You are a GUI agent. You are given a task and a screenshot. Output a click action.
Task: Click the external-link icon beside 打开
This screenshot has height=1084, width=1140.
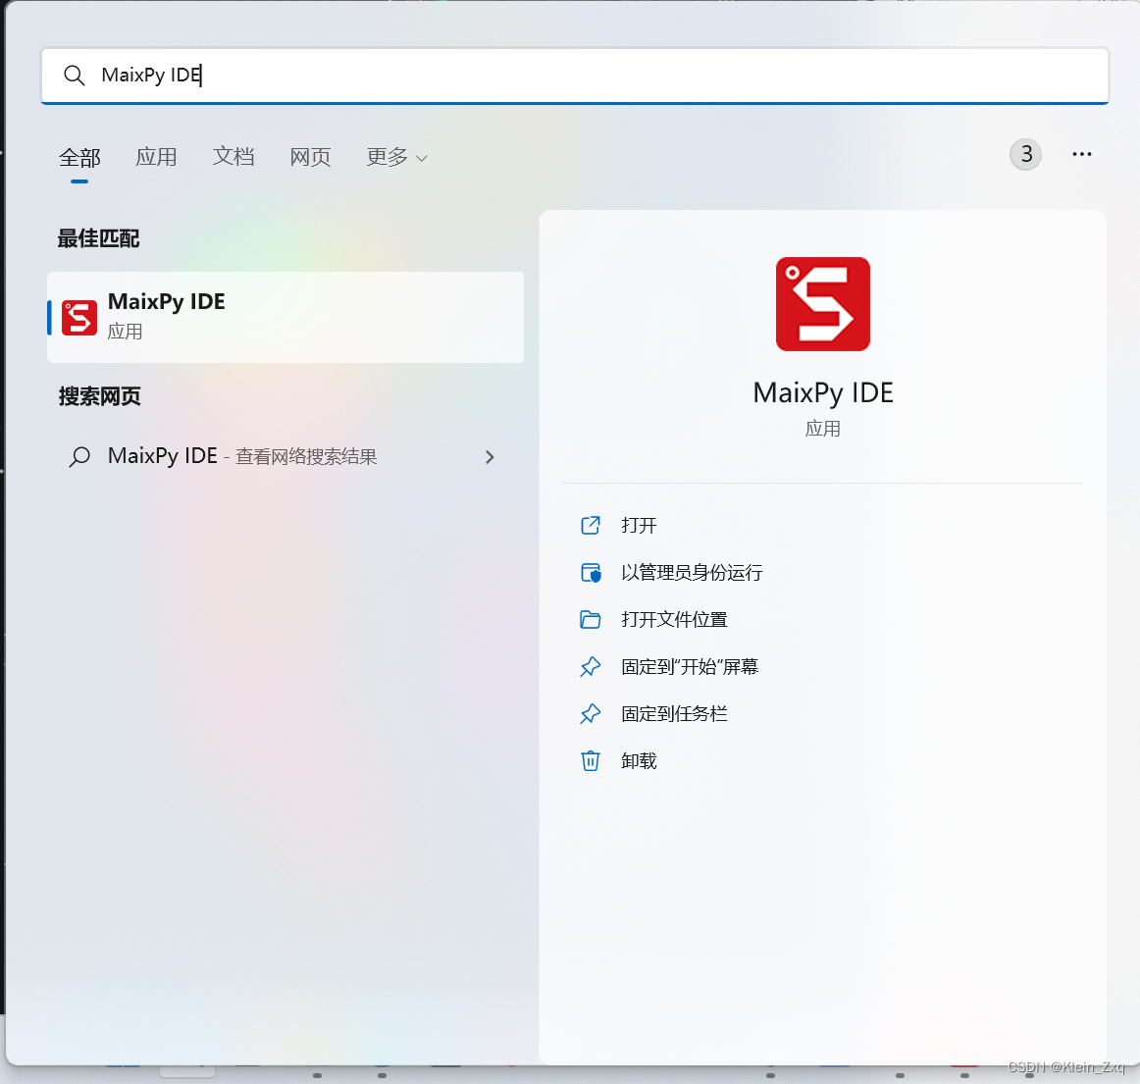click(x=590, y=525)
